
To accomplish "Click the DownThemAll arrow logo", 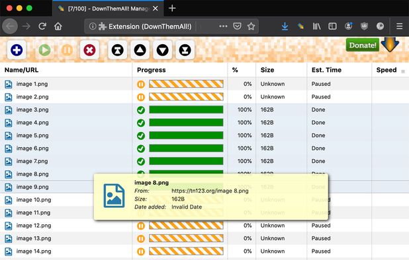I will pos(390,44).
